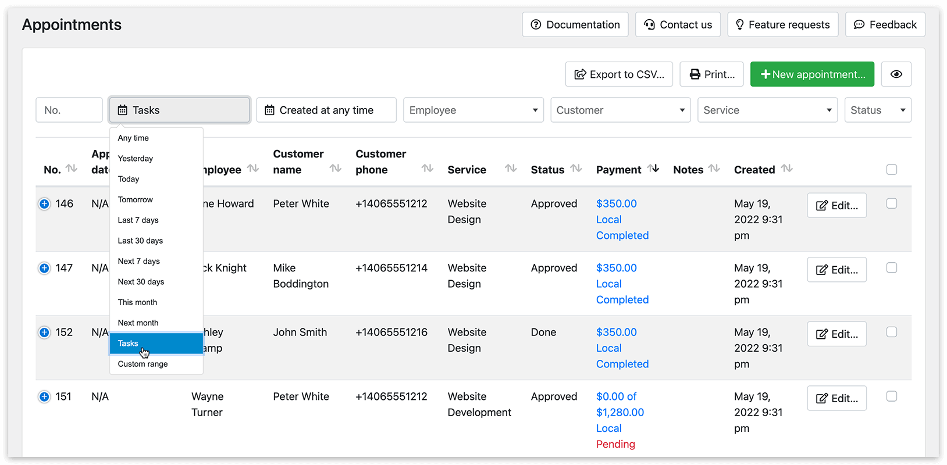Sort by Created column arrows
Viewport: 947px width, 465px height.
[786, 169]
